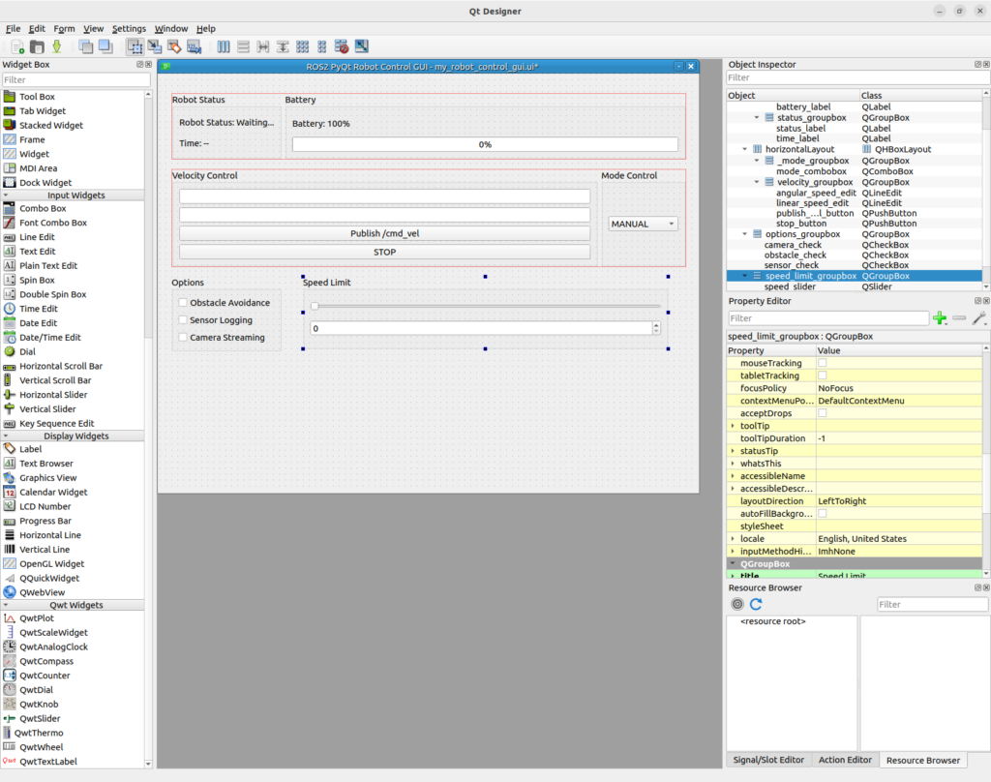Click the Object Inspector filter field
The image size is (991, 782).
point(857,77)
